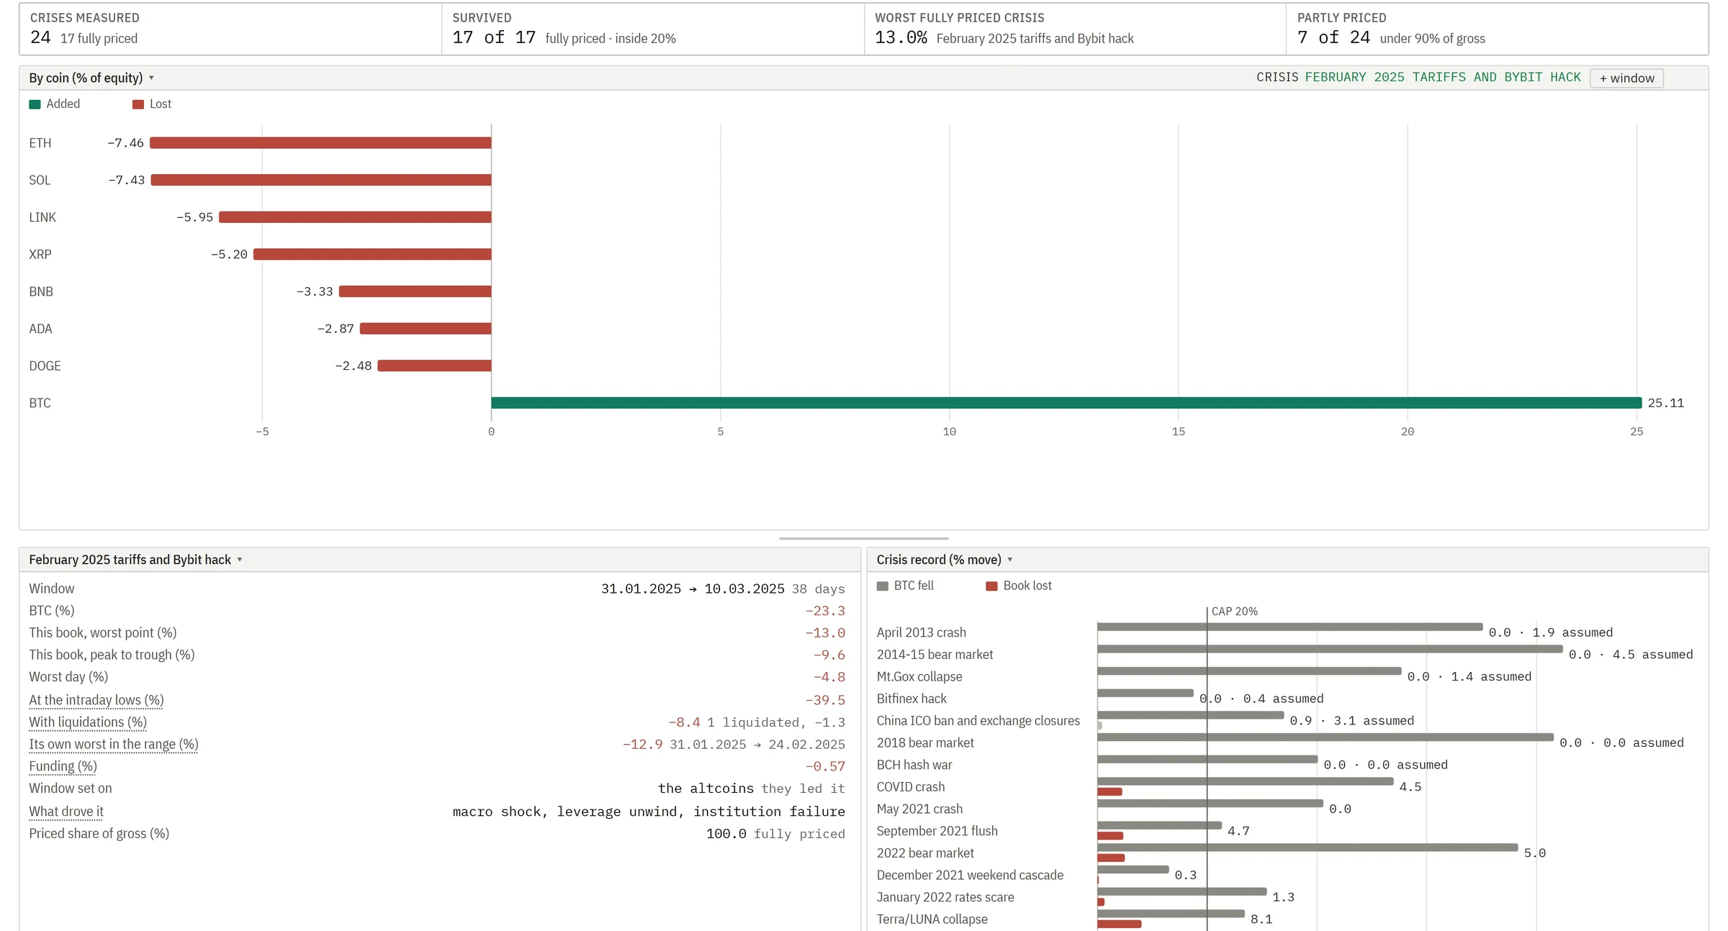Click the worst point value -13.0
Image resolution: width=1728 pixels, height=931 pixels.
(825, 633)
